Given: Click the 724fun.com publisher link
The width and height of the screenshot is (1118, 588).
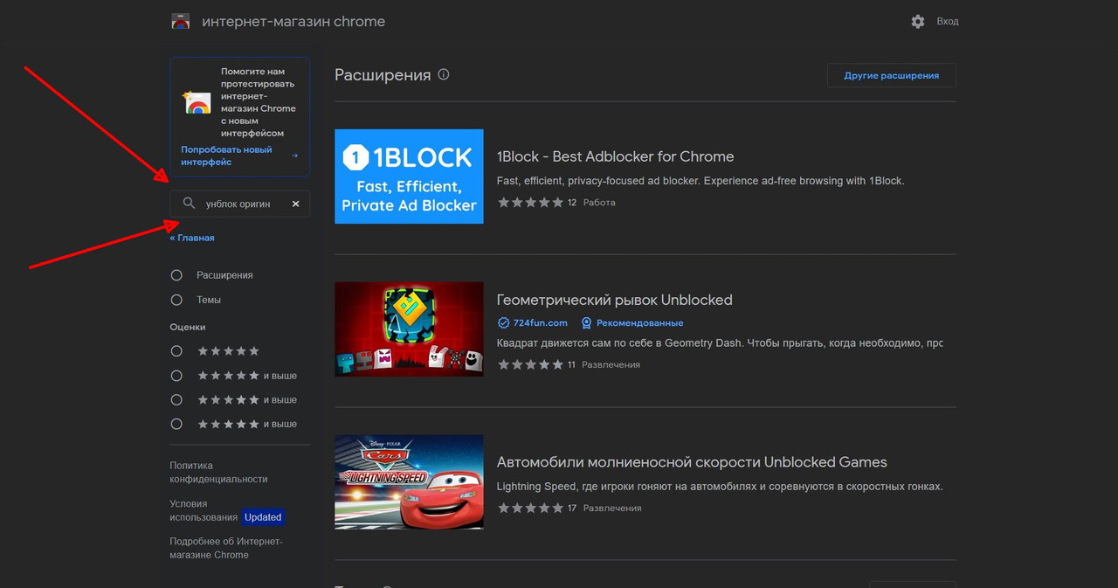Looking at the screenshot, I should [541, 322].
